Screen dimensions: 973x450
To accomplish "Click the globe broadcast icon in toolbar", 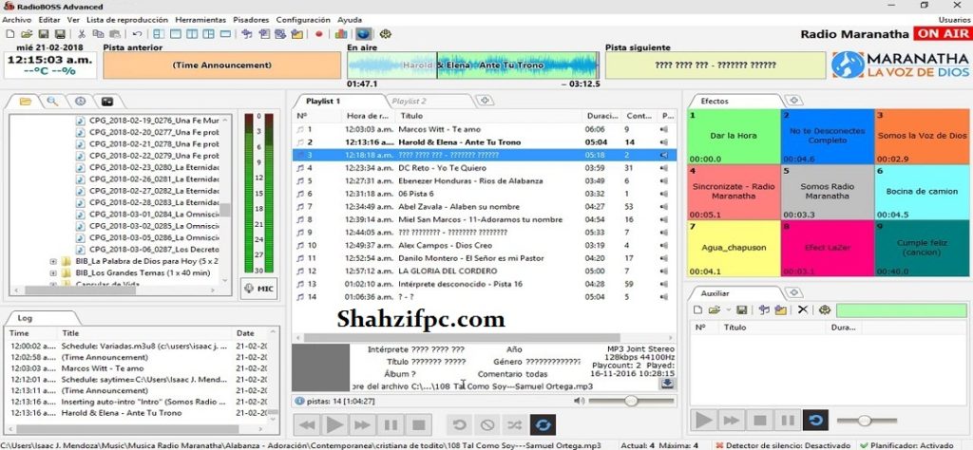I will [x=364, y=34].
